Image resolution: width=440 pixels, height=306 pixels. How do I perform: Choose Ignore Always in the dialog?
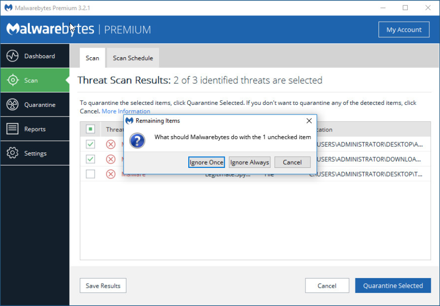pyautogui.click(x=250, y=163)
